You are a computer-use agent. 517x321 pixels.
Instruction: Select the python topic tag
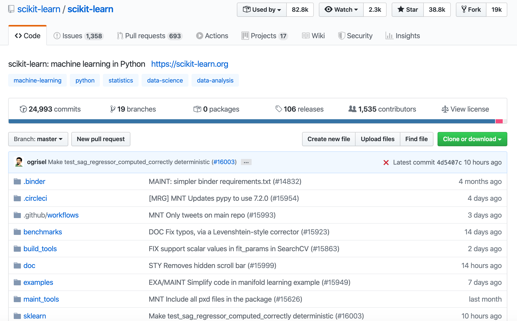click(x=85, y=81)
